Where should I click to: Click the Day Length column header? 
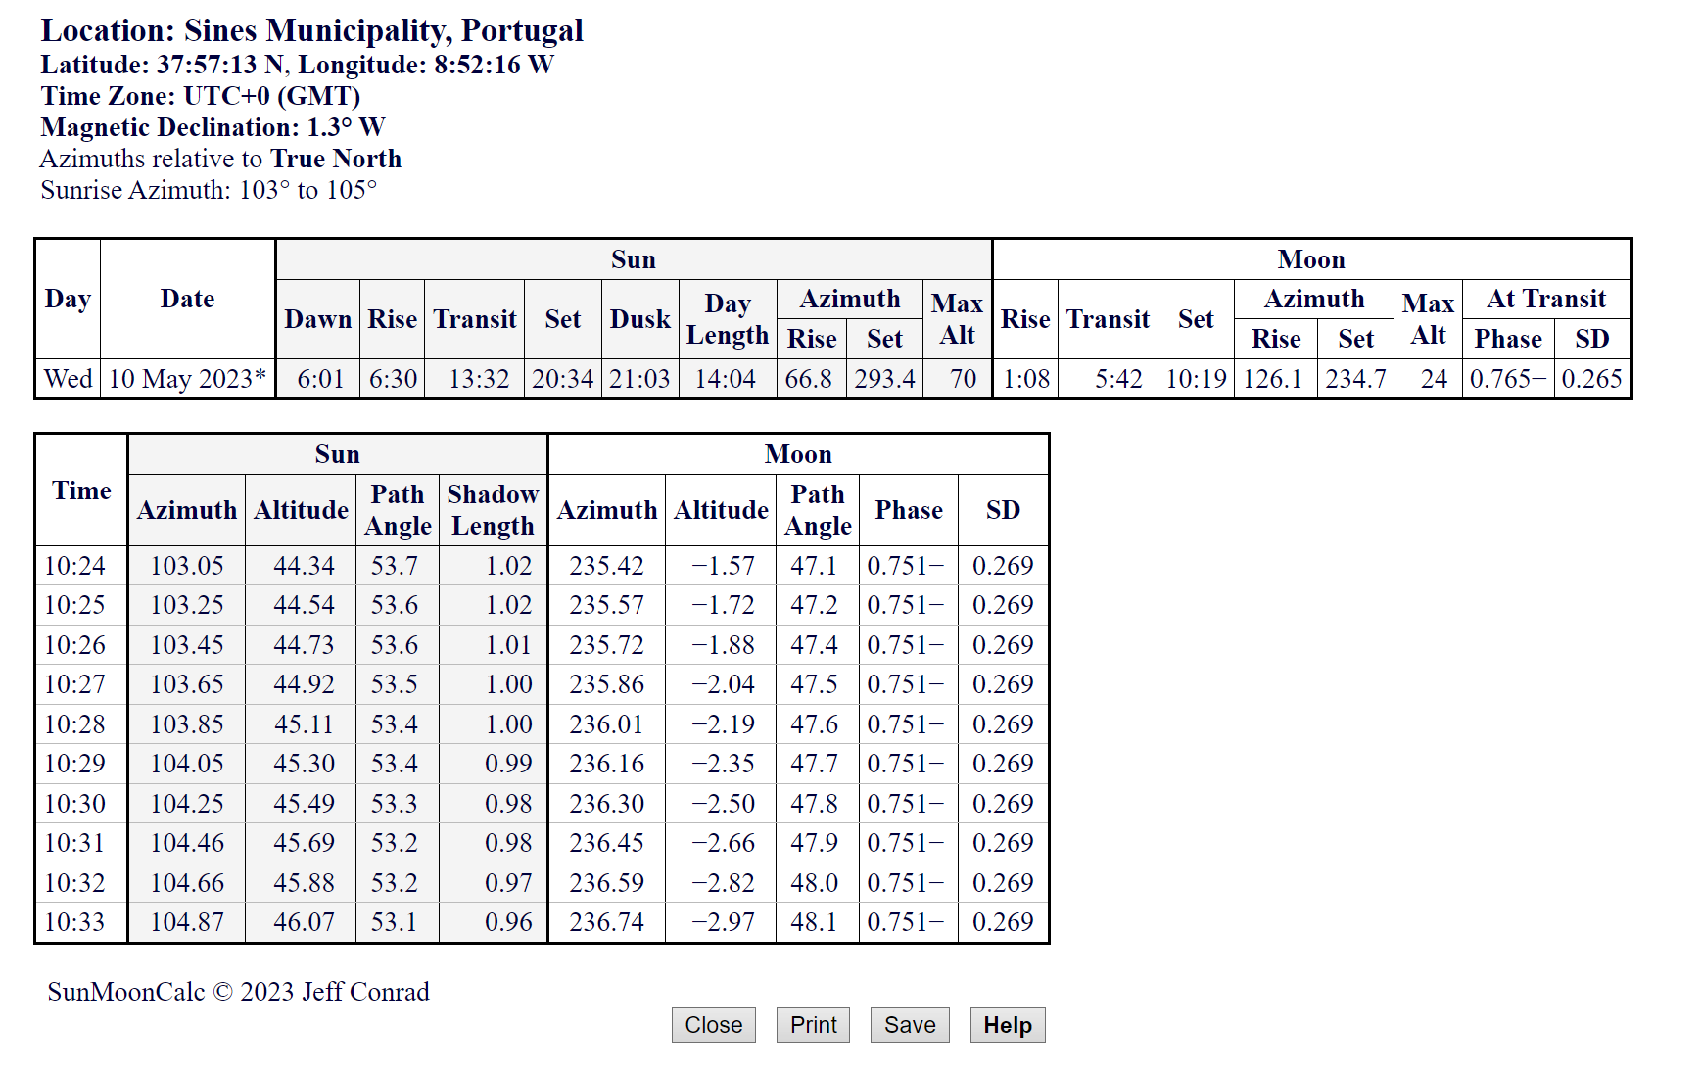[x=727, y=319]
